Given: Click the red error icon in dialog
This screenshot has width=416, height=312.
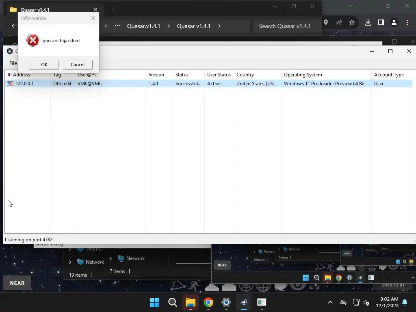Looking at the screenshot, I should (x=33, y=40).
